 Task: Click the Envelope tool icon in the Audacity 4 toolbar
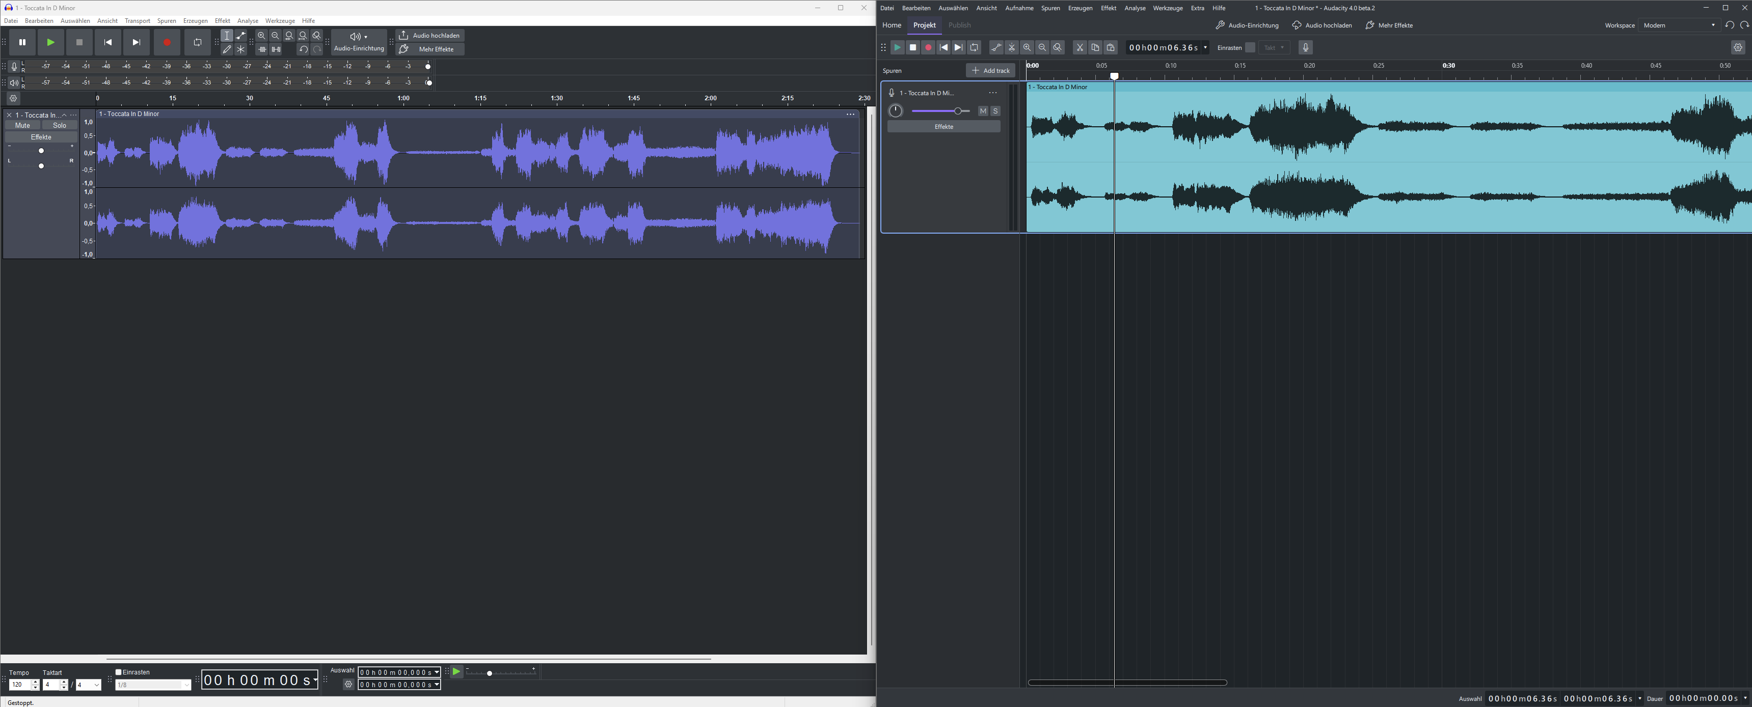click(996, 47)
